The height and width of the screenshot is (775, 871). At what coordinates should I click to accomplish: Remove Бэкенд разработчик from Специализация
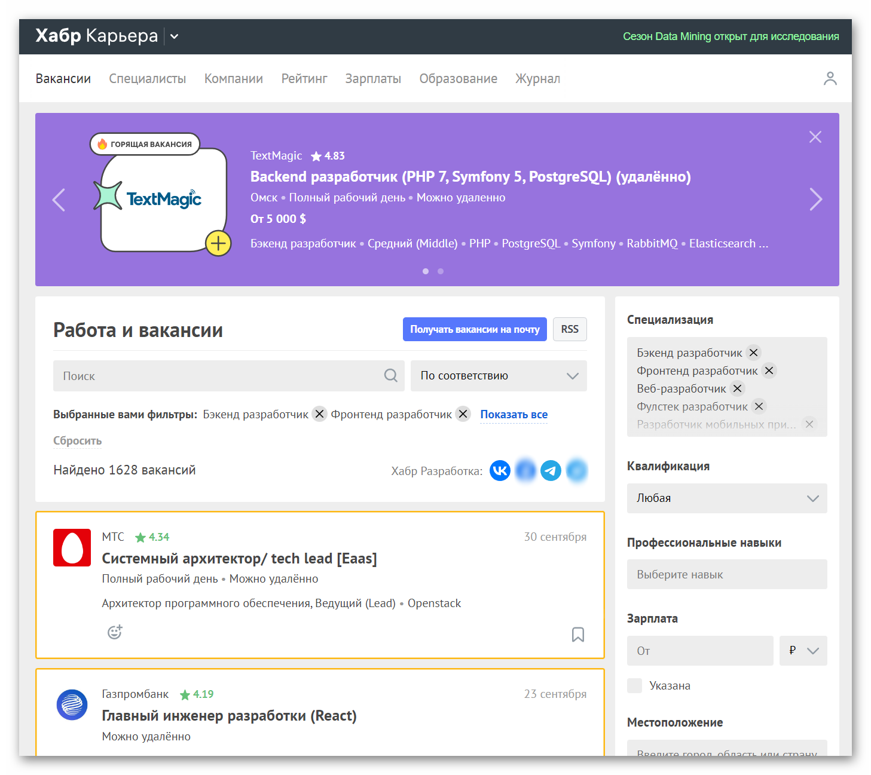coord(754,353)
